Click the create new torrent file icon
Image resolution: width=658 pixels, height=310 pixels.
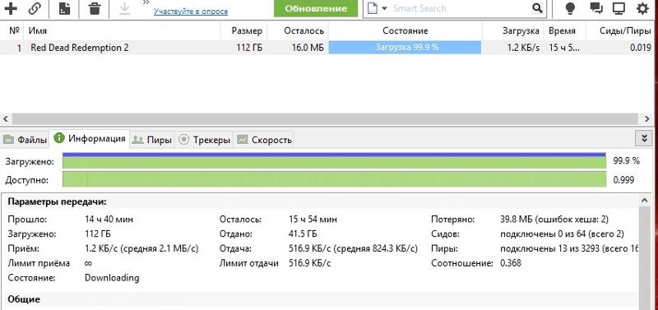(x=64, y=8)
